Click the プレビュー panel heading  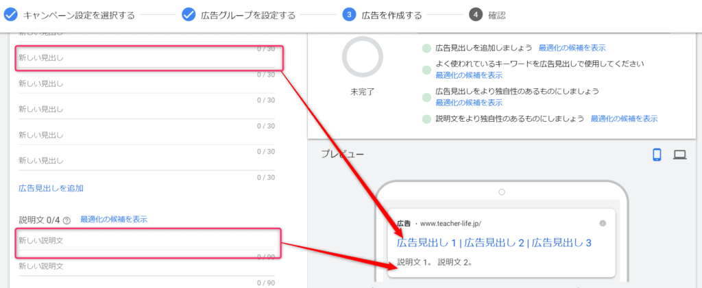click(343, 155)
